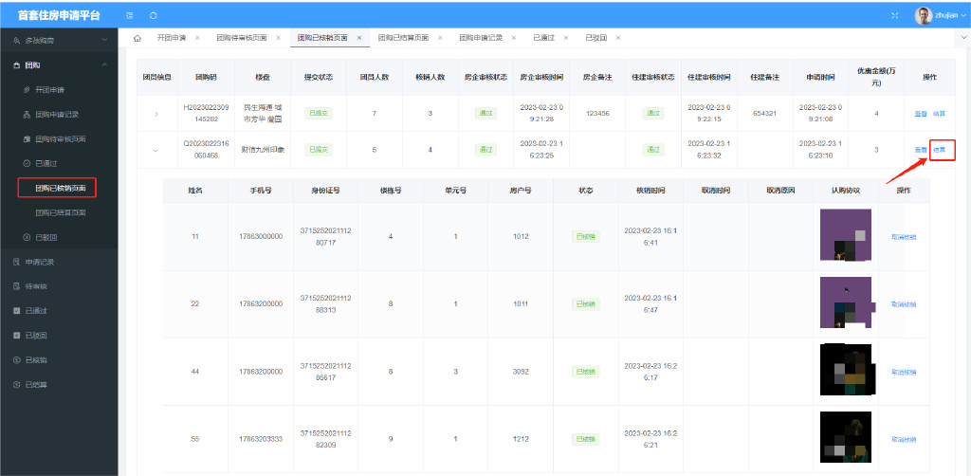Collapse row Q2023022316060468 member details
Viewport: 971px width, 476px height.
pos(156,150)
